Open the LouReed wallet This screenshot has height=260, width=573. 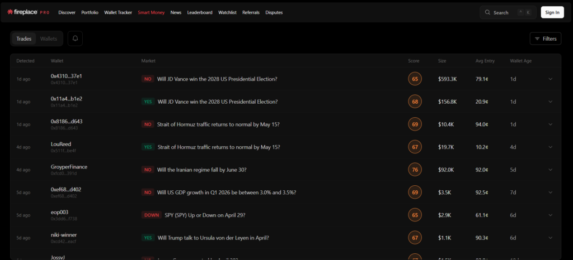point(61,144)
